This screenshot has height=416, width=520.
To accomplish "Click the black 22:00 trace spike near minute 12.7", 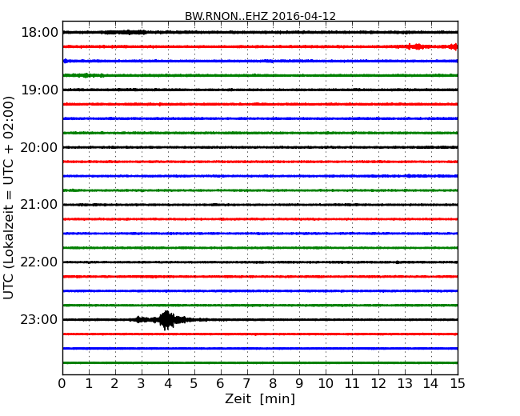I will click(398, 262).
